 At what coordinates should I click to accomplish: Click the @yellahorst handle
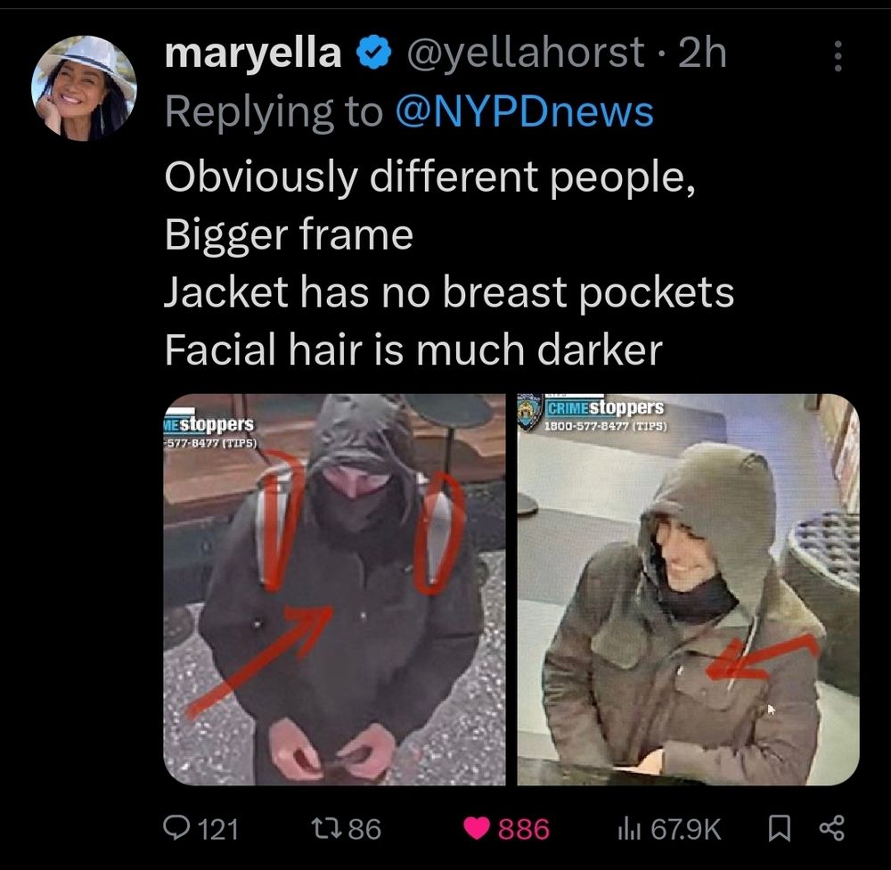[526, 53]
